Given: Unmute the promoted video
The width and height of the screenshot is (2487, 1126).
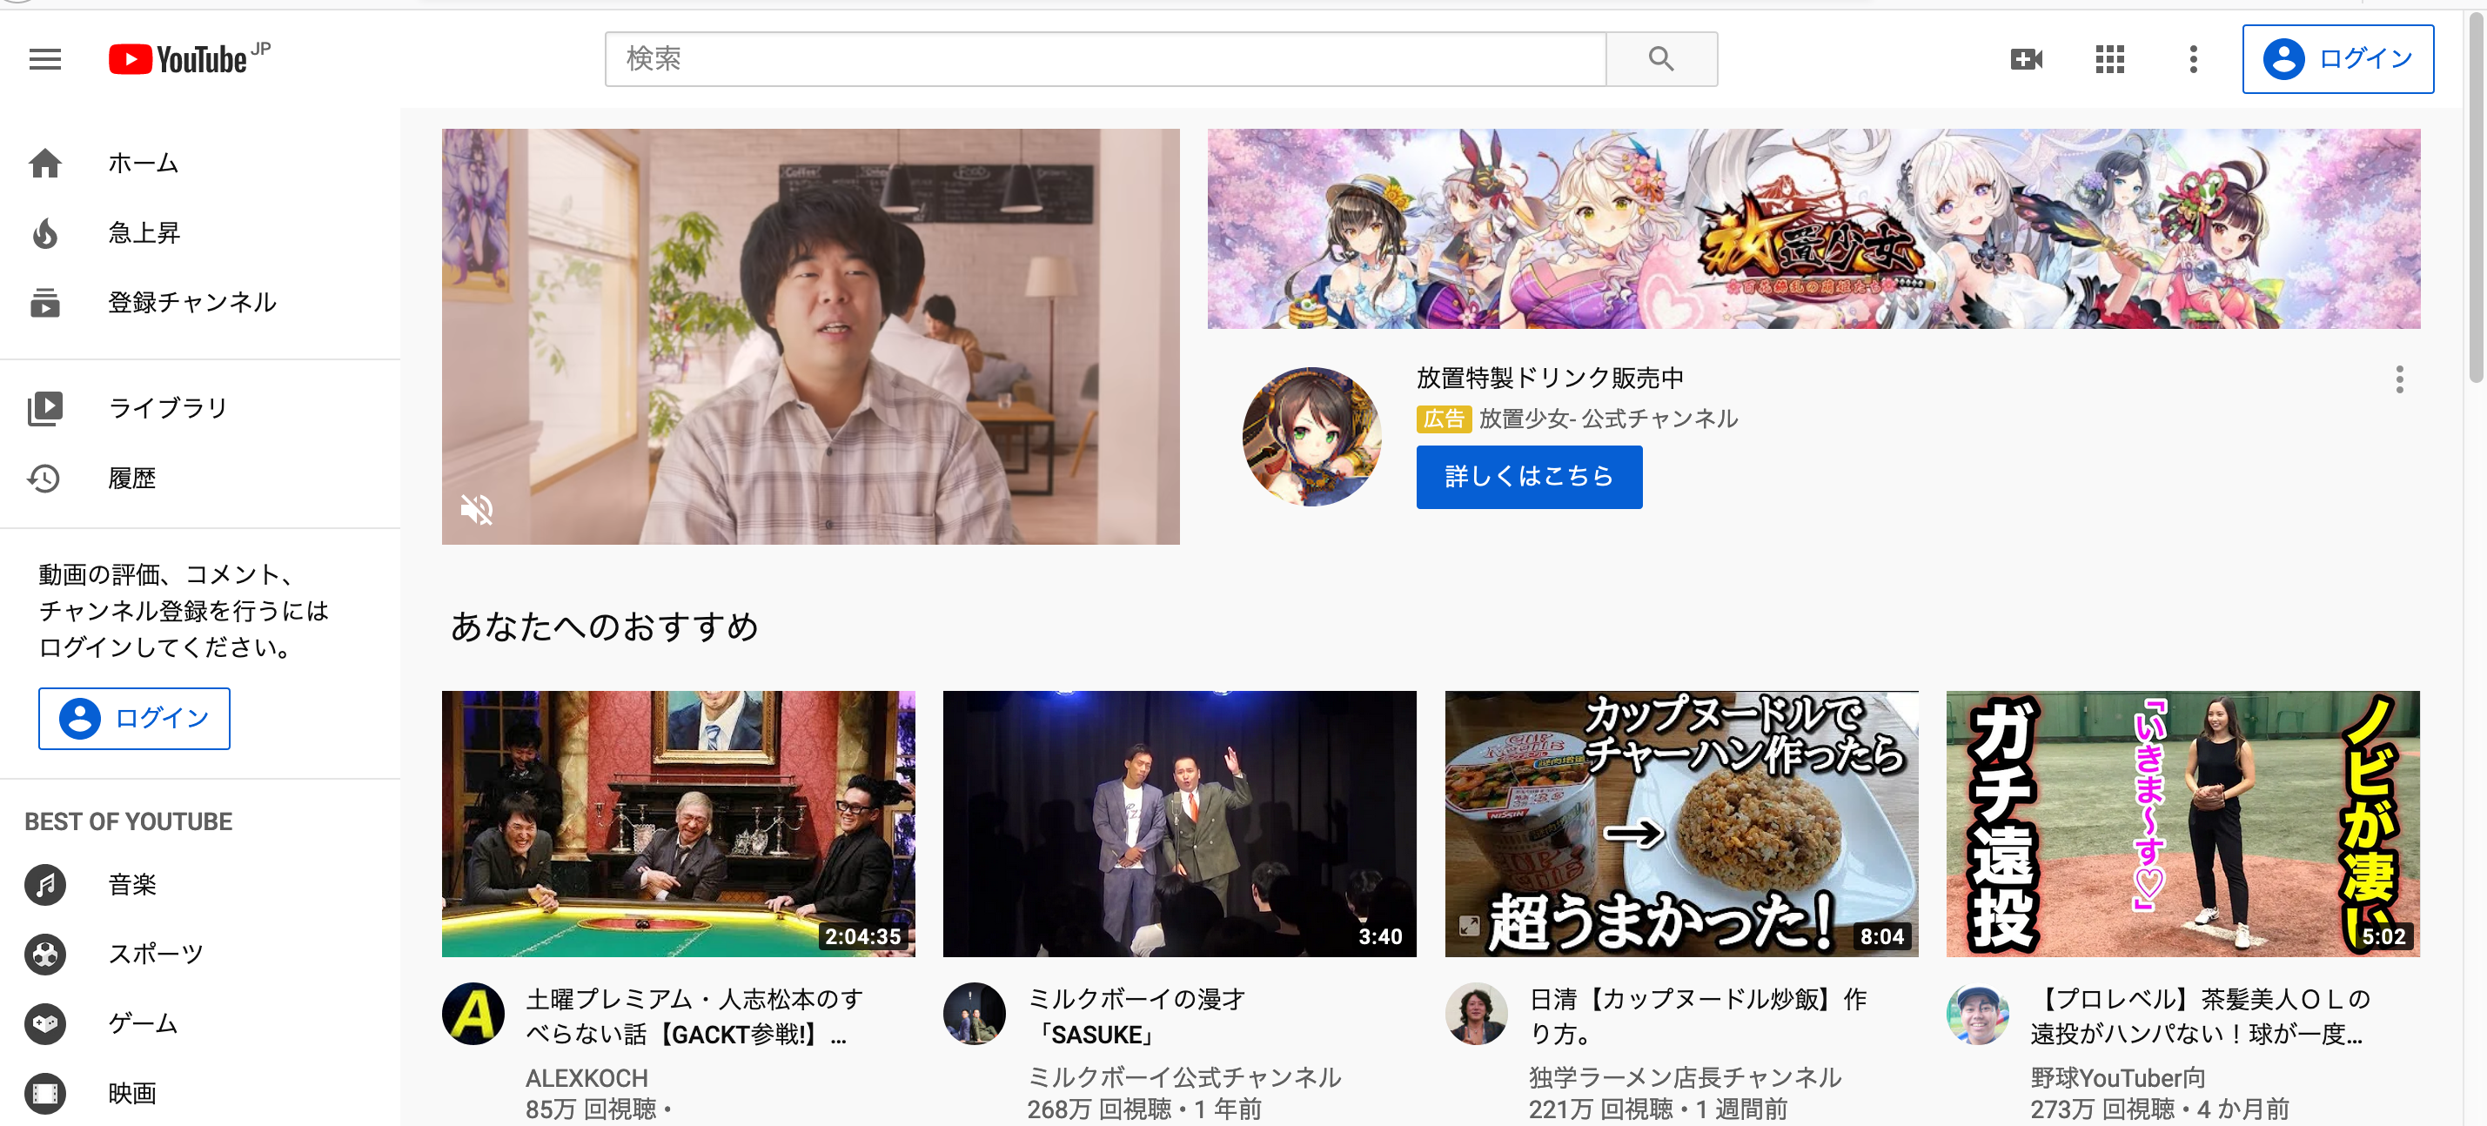Looking at the screenshot, I should (x=477, y=509).
